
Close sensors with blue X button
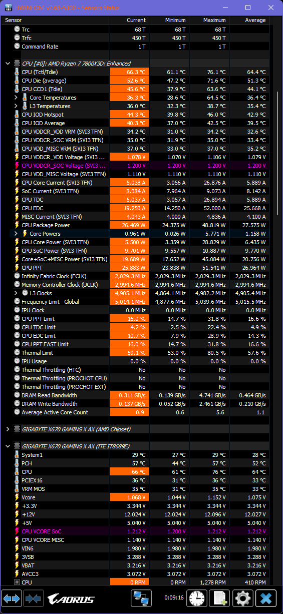[265, 598]
